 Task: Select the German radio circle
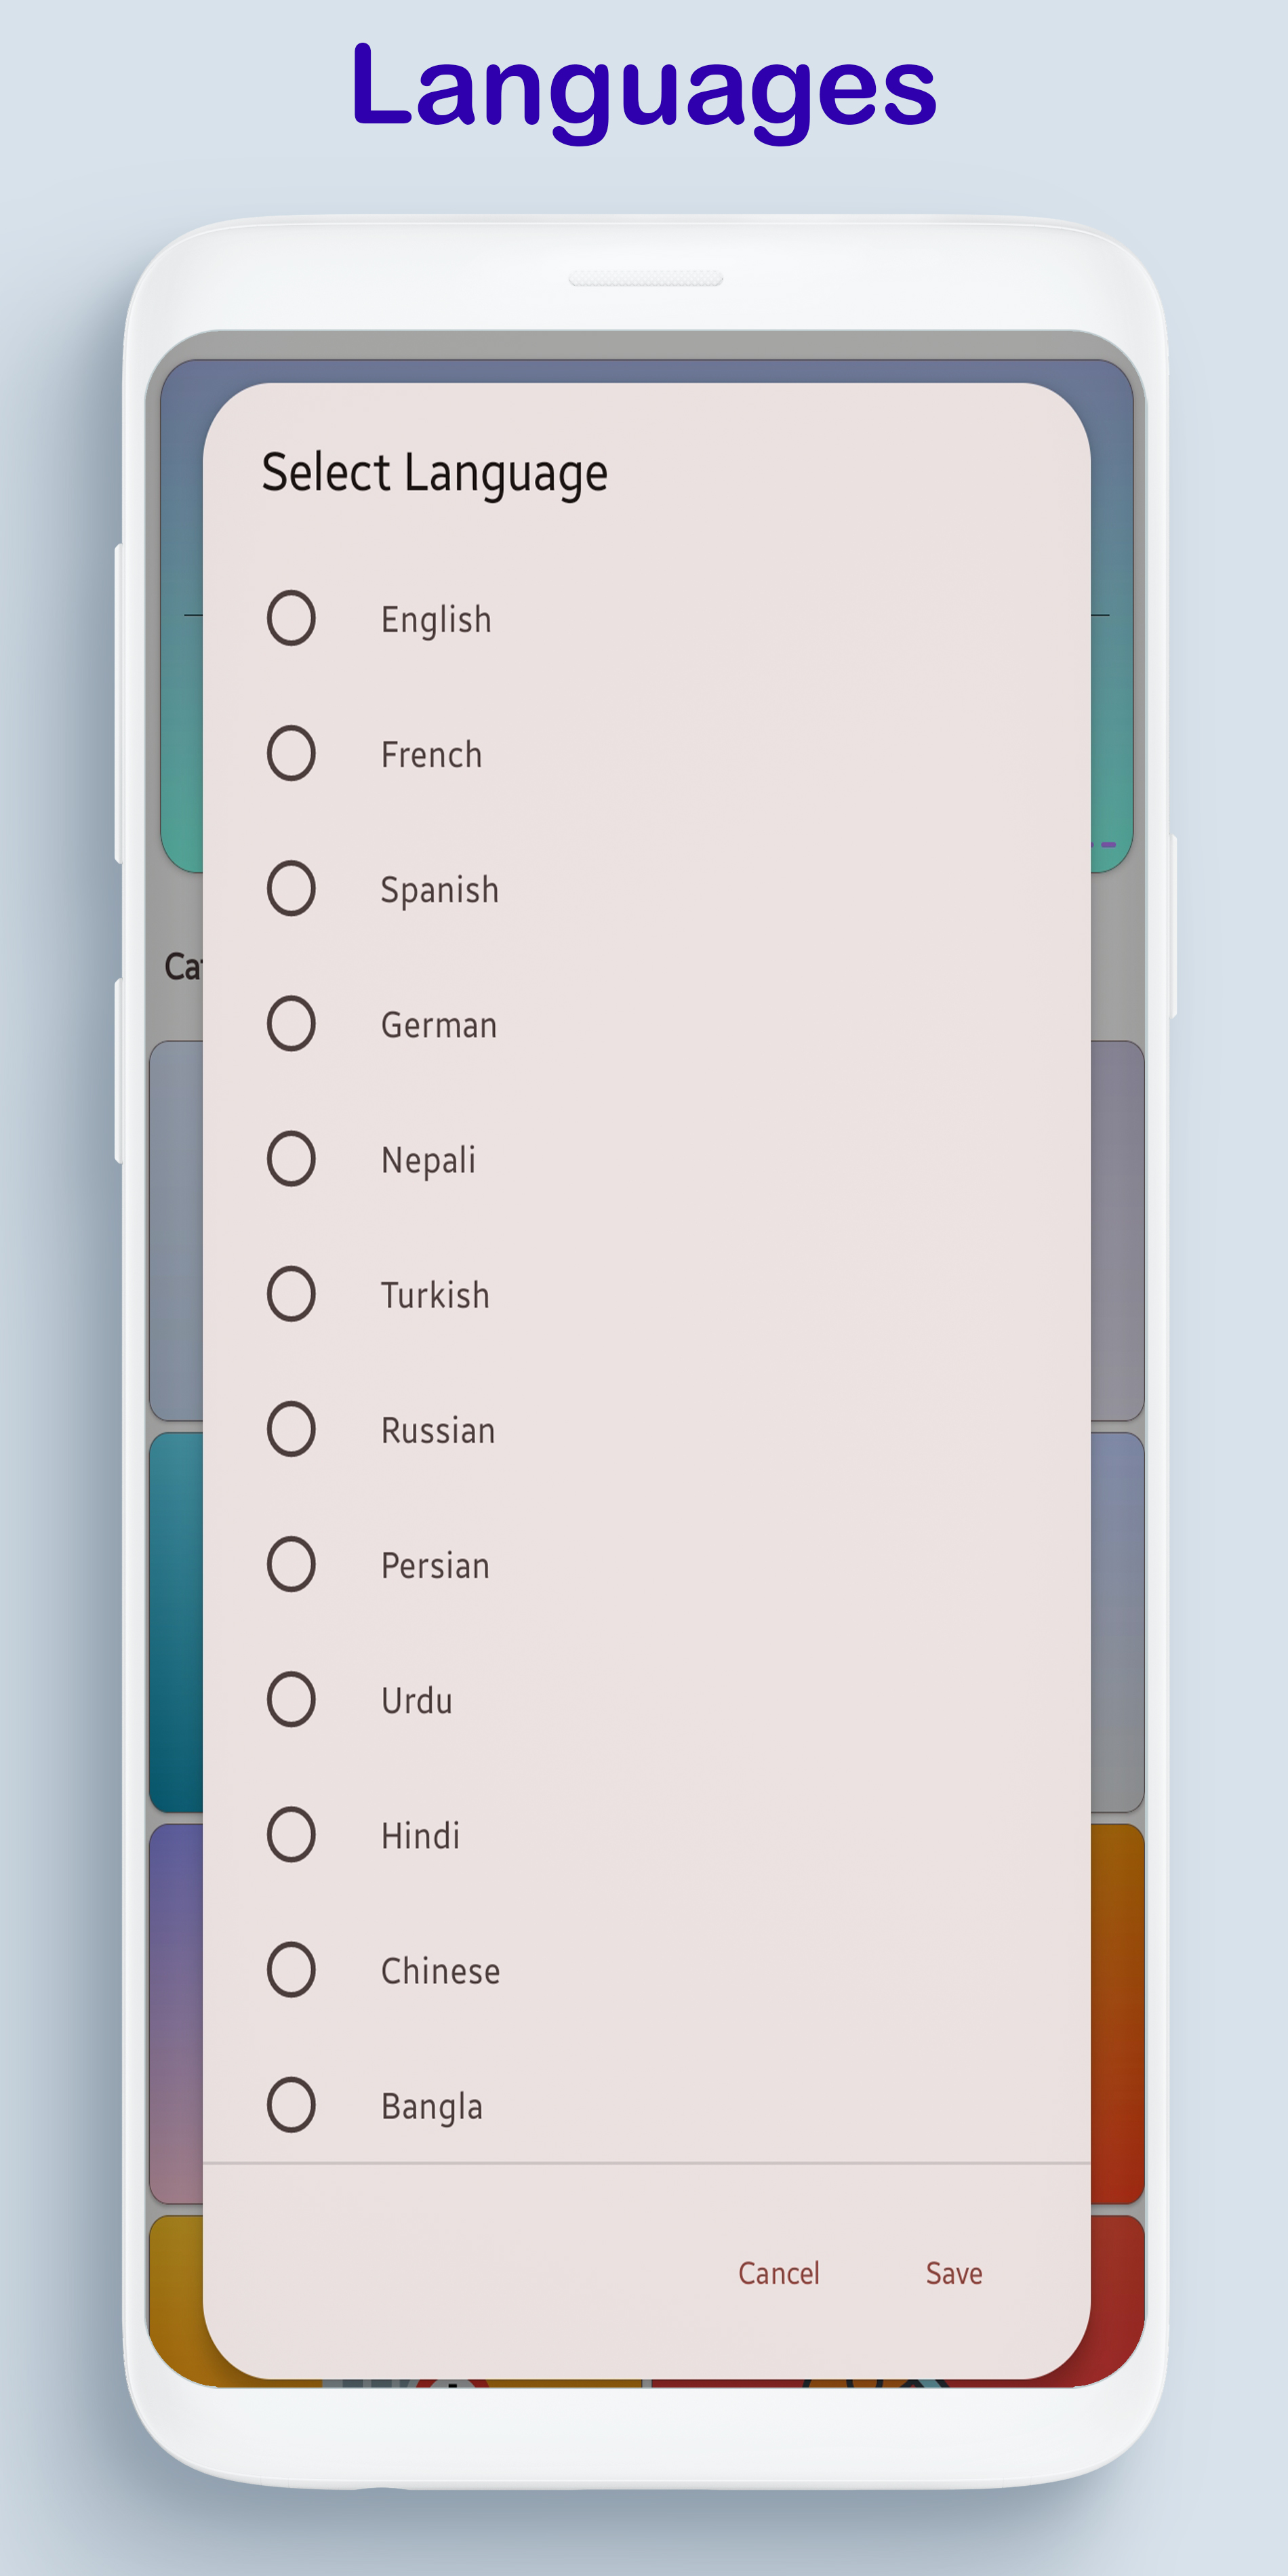click(291, 1023)
